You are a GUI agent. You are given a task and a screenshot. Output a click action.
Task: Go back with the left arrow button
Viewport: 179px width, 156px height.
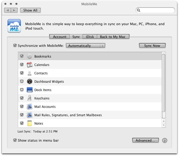(x=8, y=10)
